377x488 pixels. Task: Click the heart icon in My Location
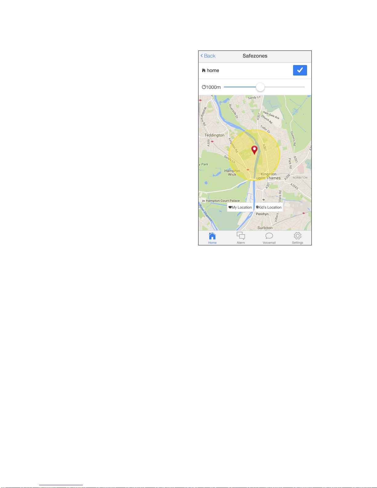click(230, 207)
